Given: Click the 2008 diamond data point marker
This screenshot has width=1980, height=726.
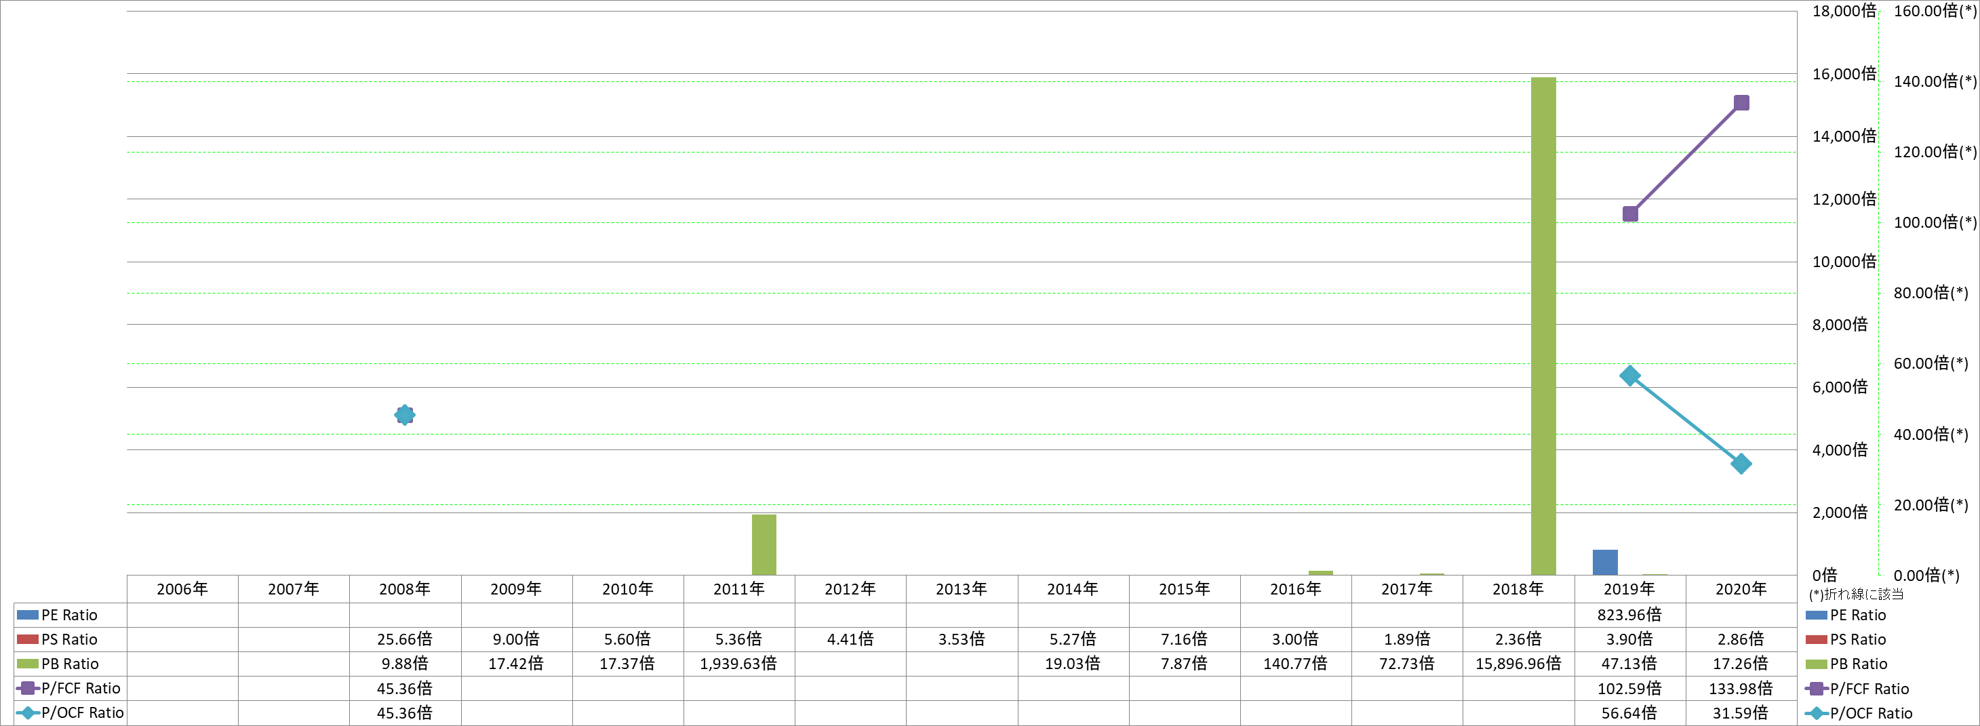Looking at the screenshot, I should [404, 415].
